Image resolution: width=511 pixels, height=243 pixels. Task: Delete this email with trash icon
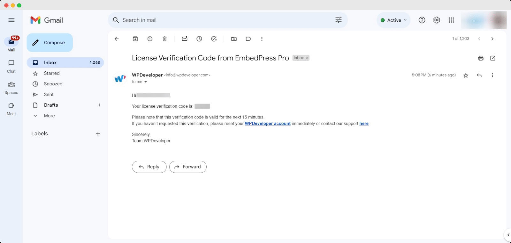(x=164, y=39)
